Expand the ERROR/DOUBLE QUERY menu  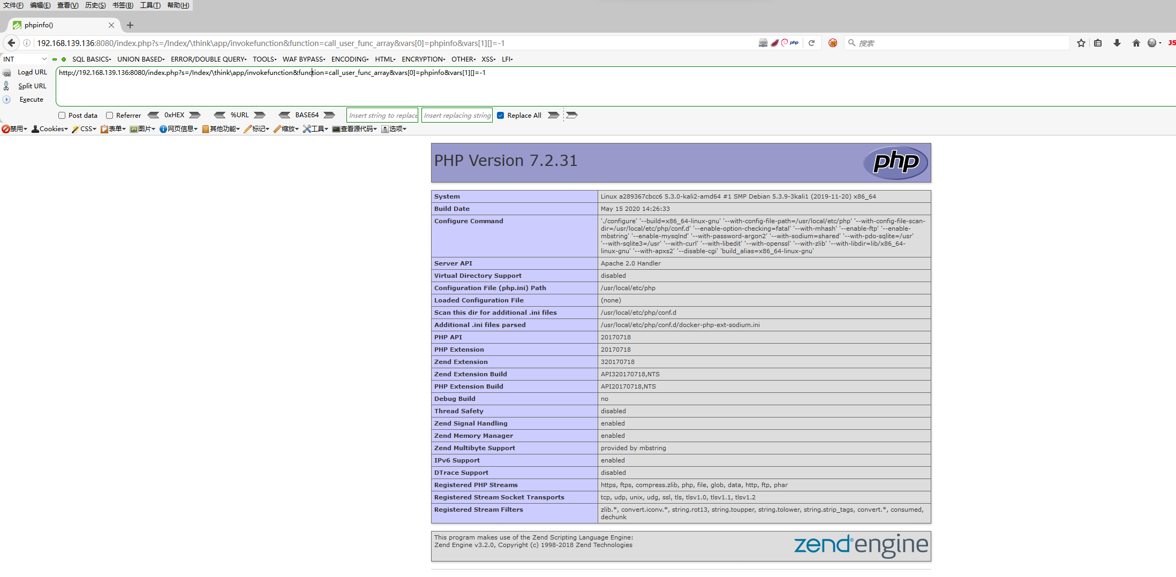209,59
